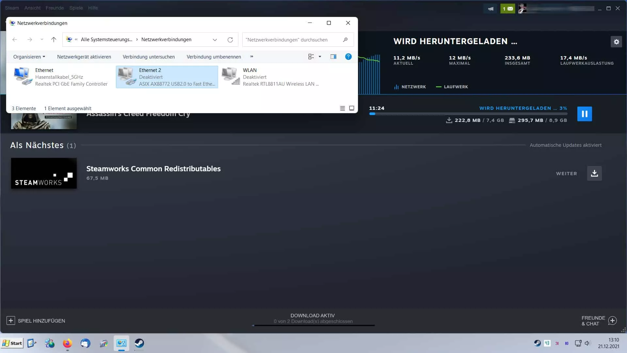Viewport: 627px width, 353px height.
Task: Open the network tray icon
Action: 578,343
